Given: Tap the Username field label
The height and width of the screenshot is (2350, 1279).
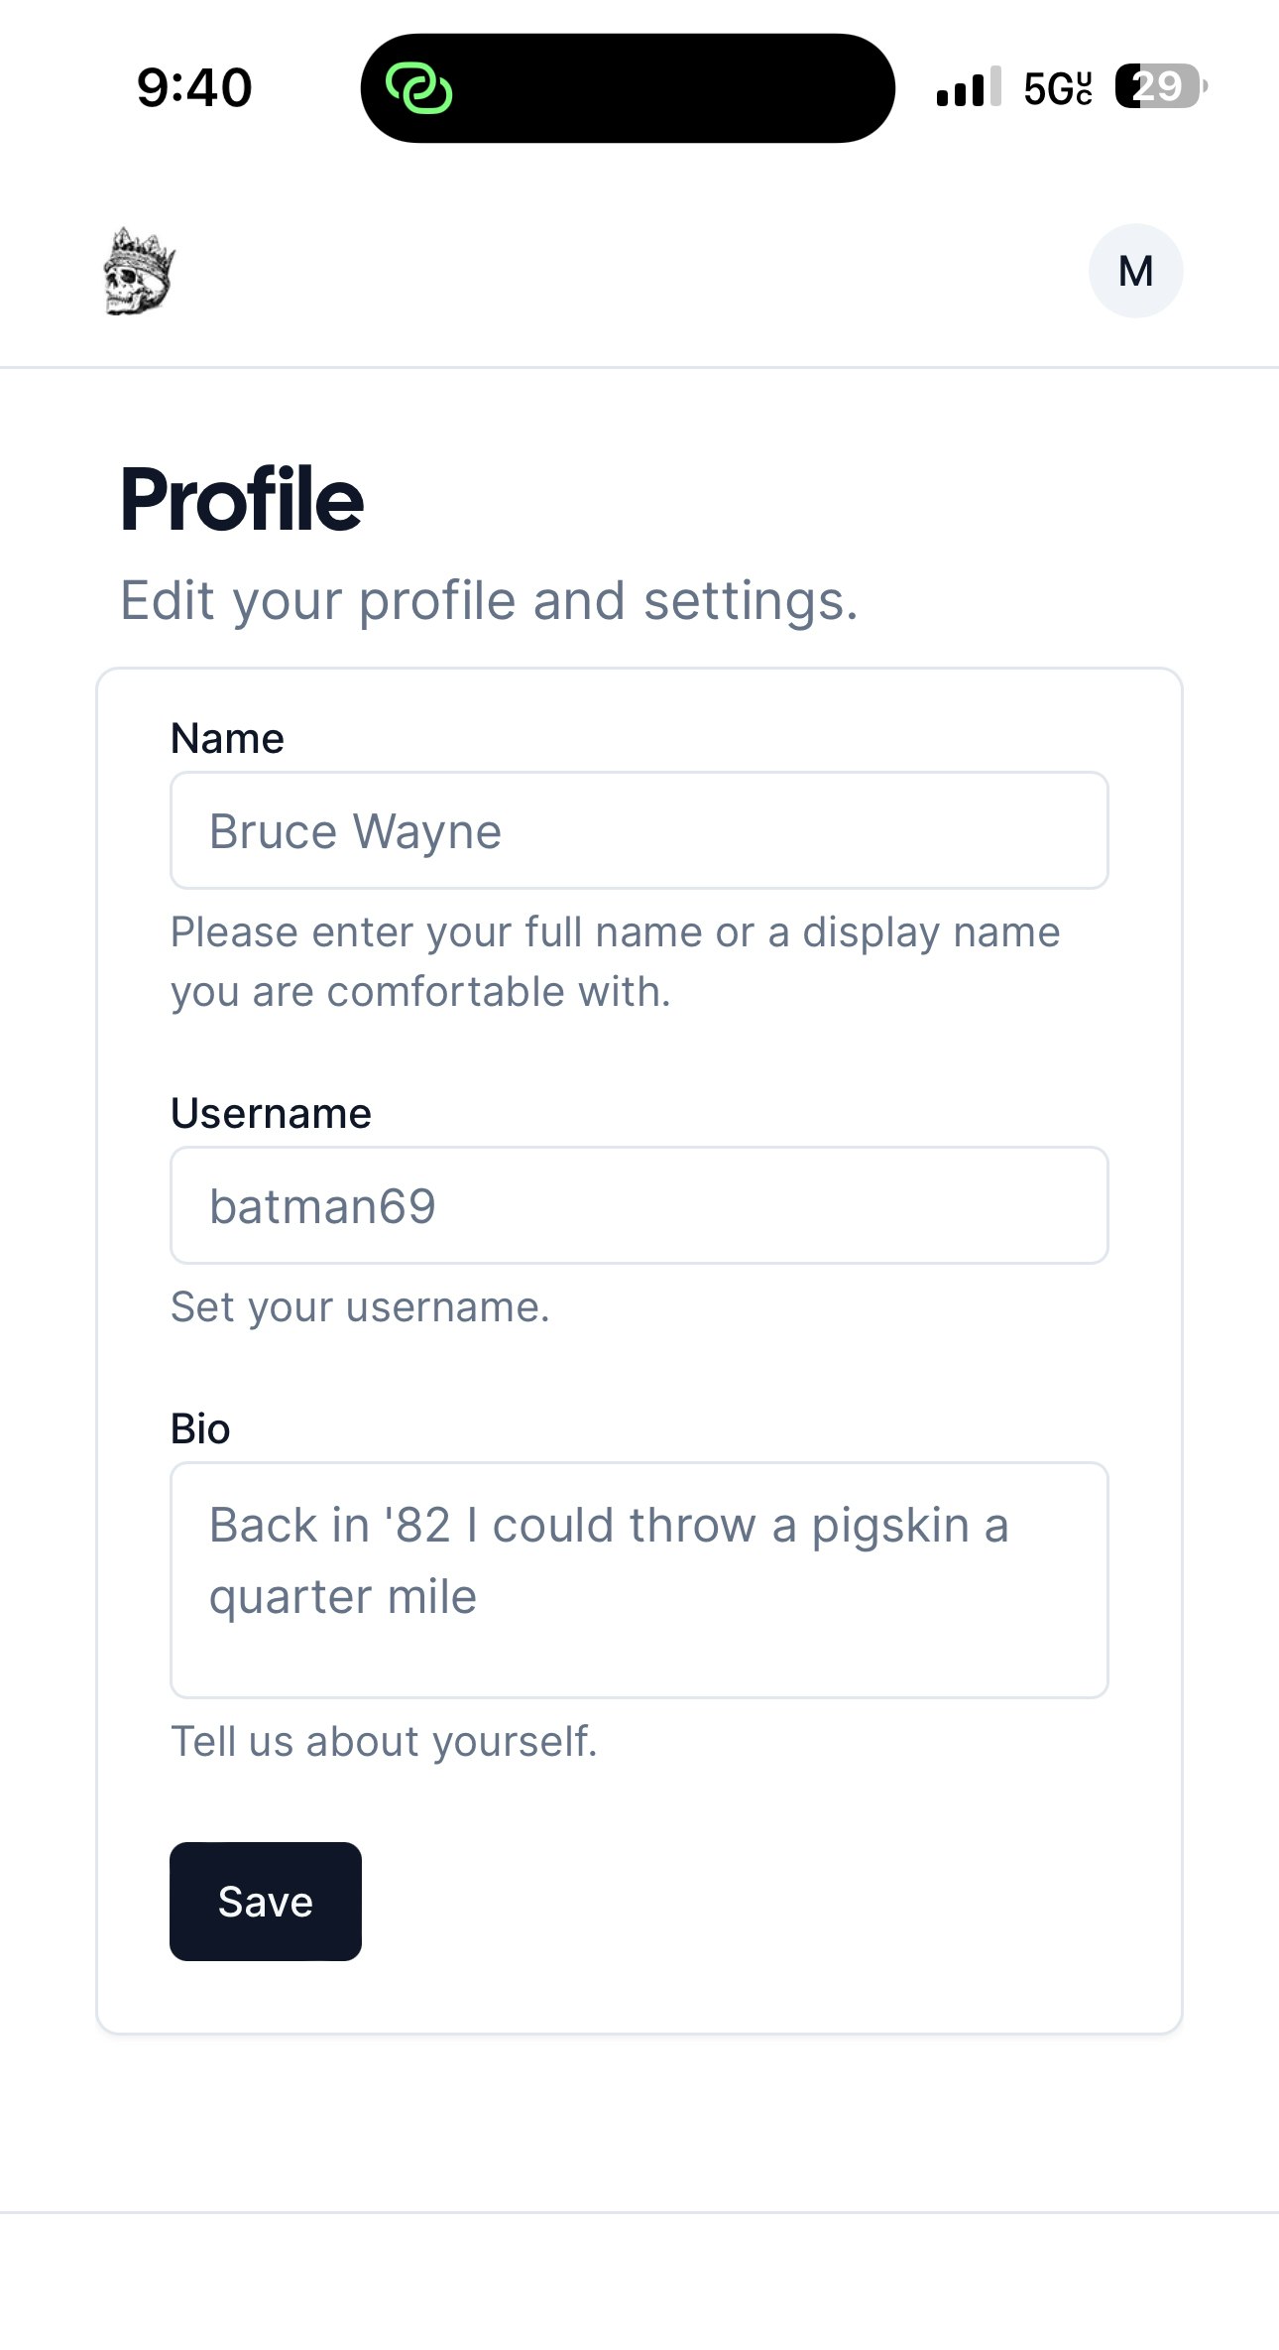Looking at the screenshot, I should coord(272,1114).
